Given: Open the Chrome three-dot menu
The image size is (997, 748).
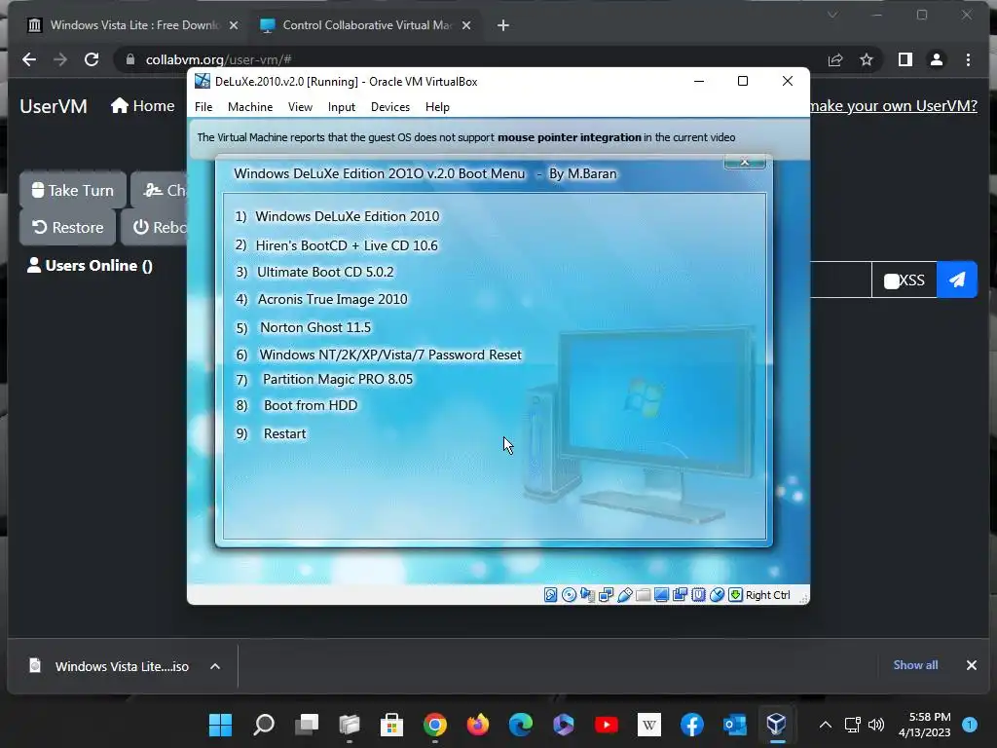Looking at the screenshot, I should [x=968, y=59].
